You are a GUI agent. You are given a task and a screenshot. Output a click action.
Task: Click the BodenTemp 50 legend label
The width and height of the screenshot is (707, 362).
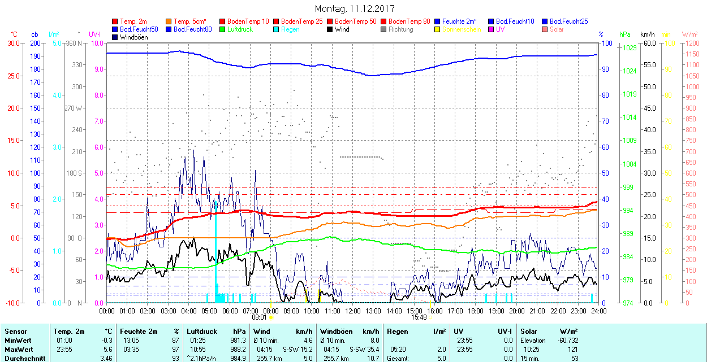pyautogui.click(x=356, y=21)
